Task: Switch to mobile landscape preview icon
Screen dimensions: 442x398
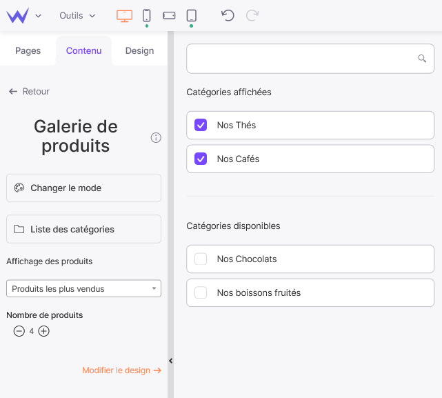Action: click(x=169, y=15)
